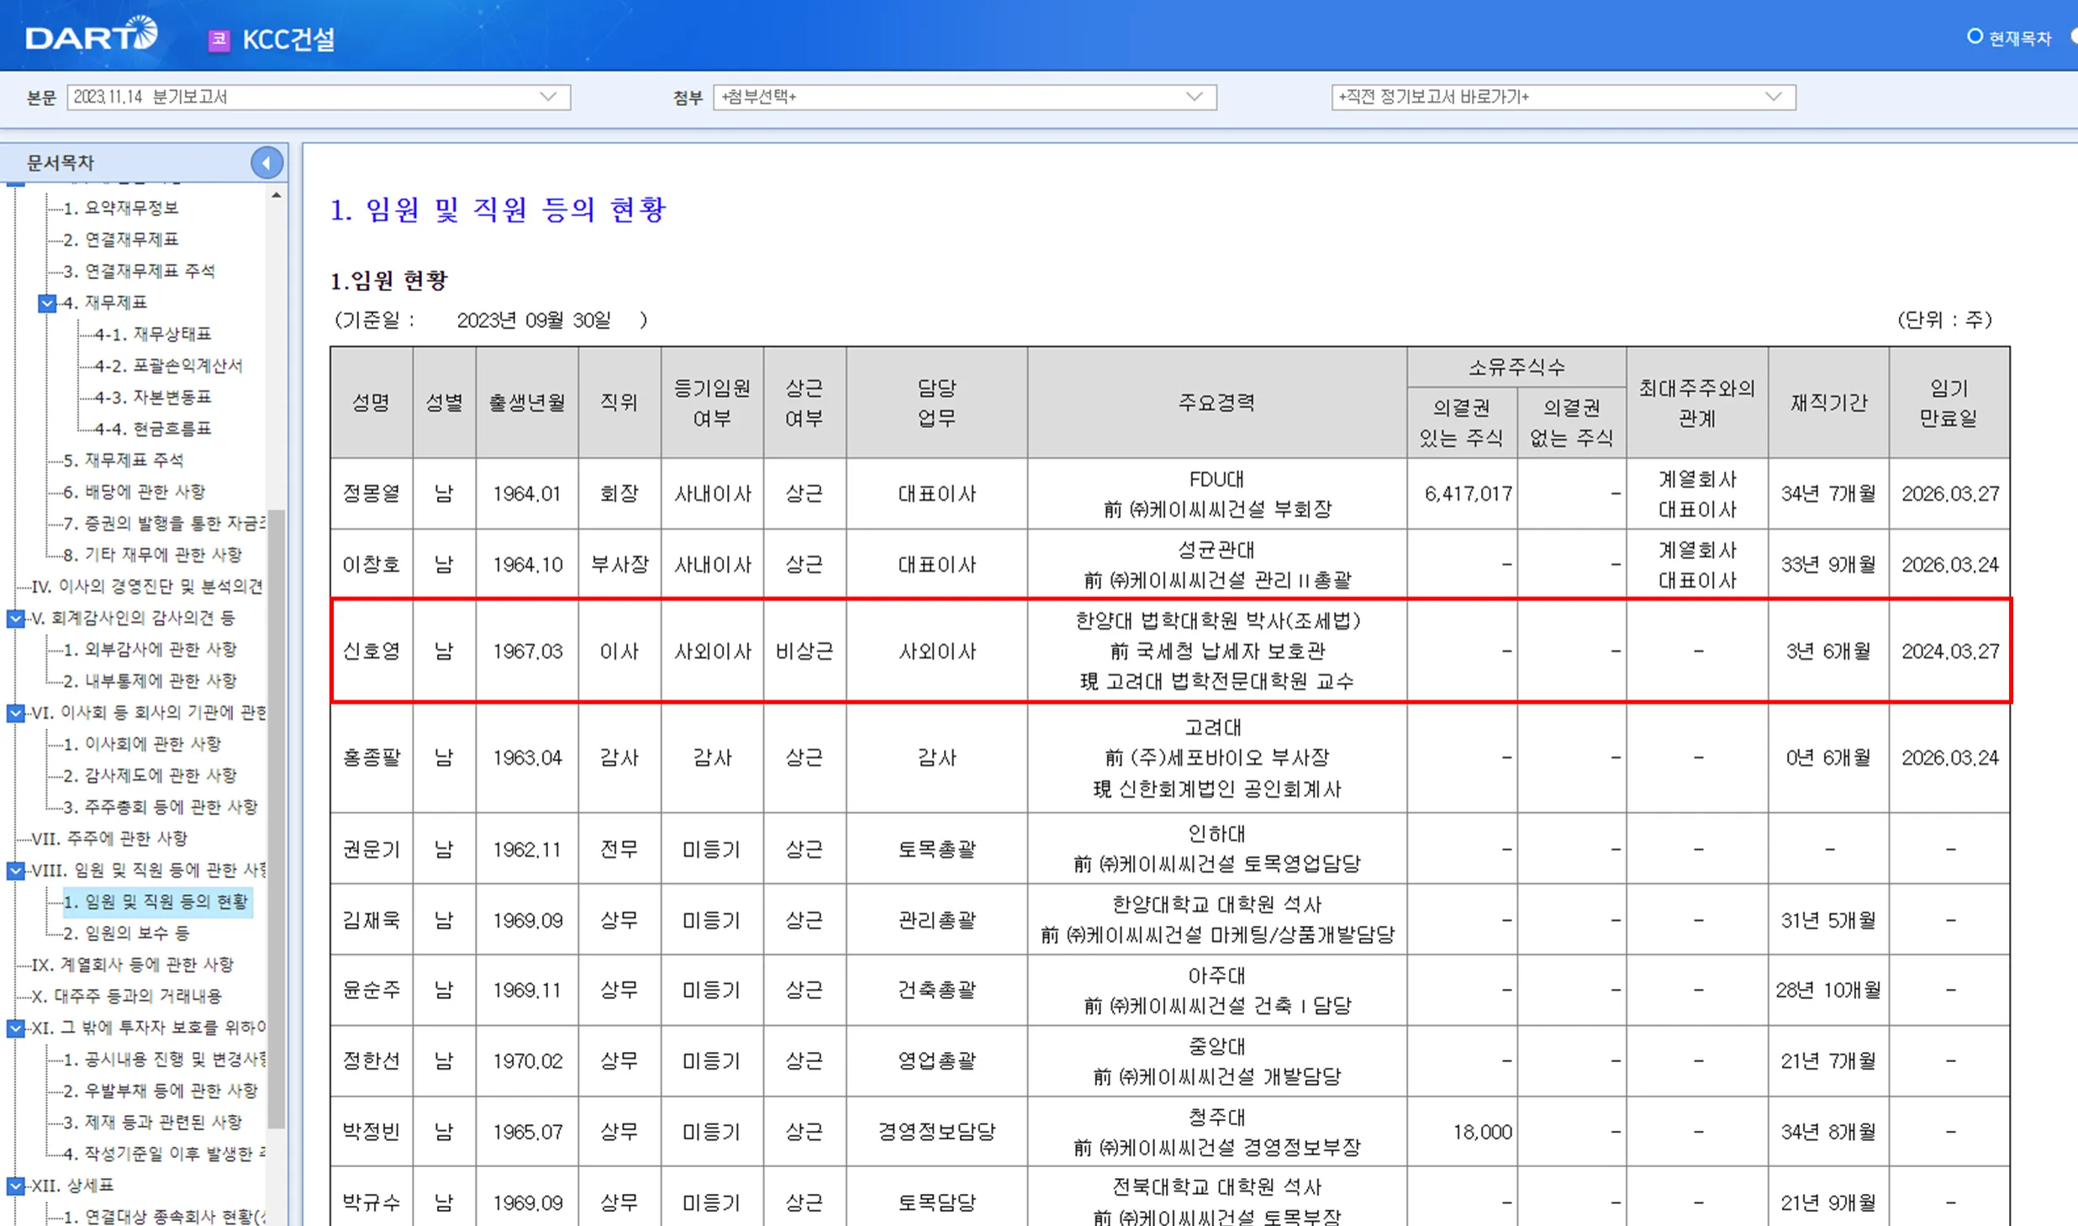Open 2. 임원의 보수 등
Viewport: 2078px width, 1226px height.
127,933
